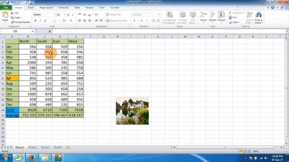Image resolution: width=289 pixels, height=162 pixels.
Task: Click the Delete cells icon
Action: pos(212,15)
